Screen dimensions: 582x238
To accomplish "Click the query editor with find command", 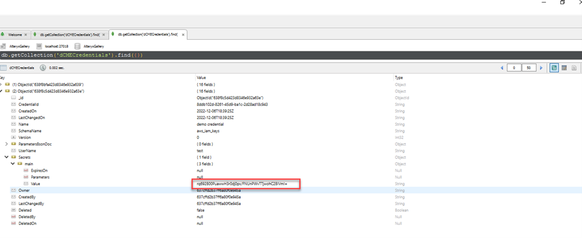I will coord(291,56).
